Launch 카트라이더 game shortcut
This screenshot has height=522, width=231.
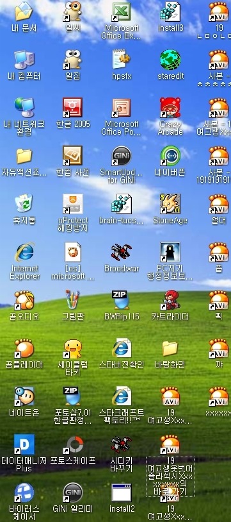pos(170,300)
